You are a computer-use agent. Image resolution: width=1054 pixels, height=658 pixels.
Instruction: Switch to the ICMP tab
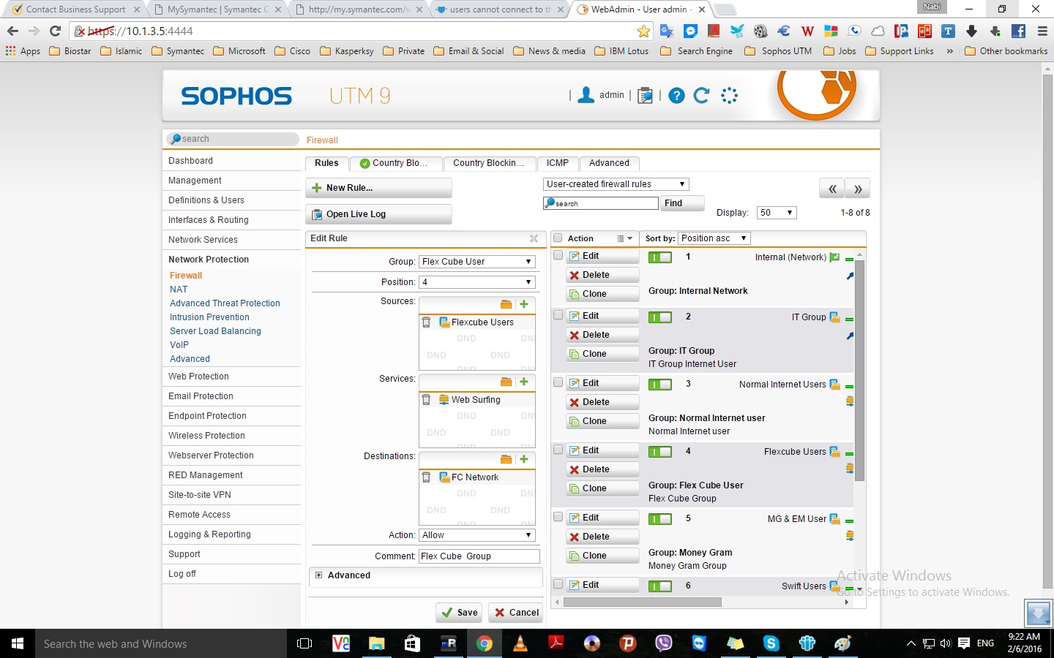[558, 163]
